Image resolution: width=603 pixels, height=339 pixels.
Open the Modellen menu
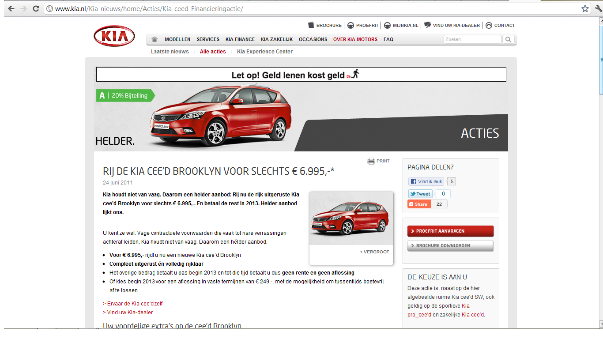[x=177, y=39]
